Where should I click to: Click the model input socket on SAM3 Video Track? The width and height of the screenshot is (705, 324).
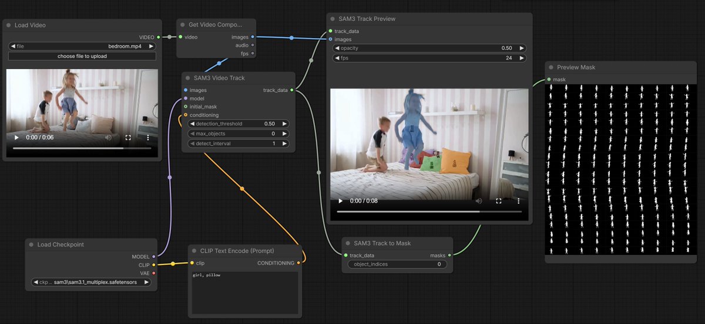pos(186,98)
